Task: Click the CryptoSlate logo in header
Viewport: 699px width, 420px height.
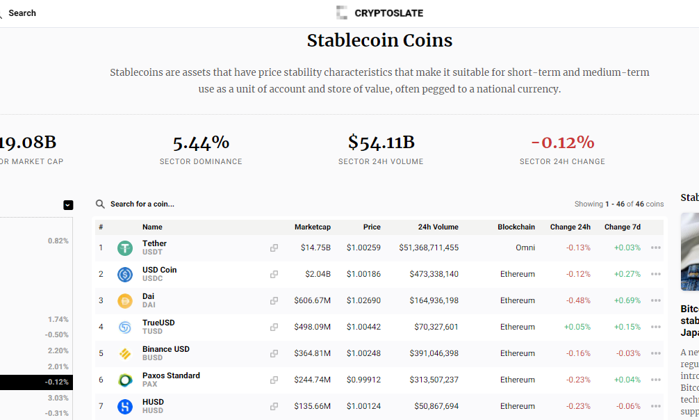Action: point(379,13)
